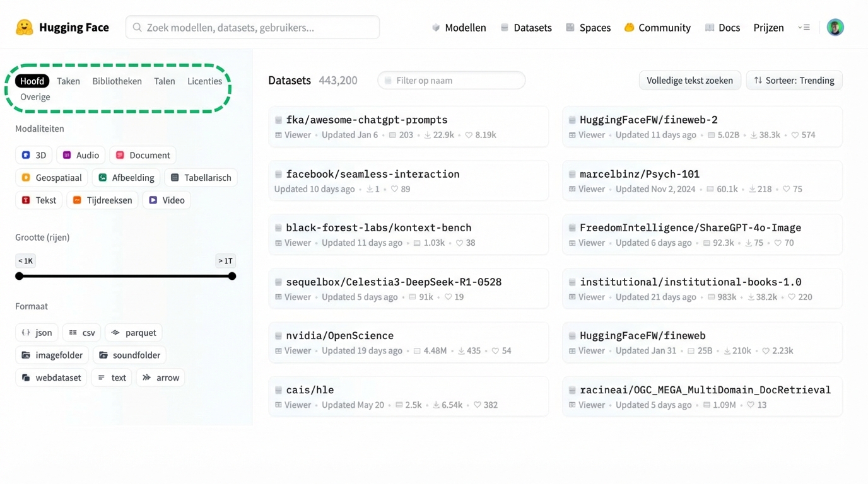Switch to the Bibliotheken tab
The image size is (868, 484).
coord(117,81)
